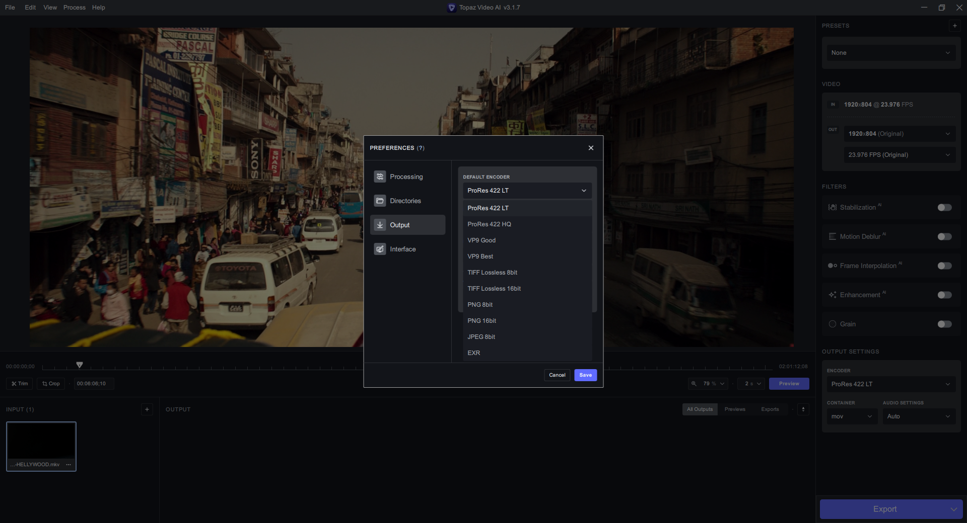
Task: Click the Directories folder icon
Action: 380,201
